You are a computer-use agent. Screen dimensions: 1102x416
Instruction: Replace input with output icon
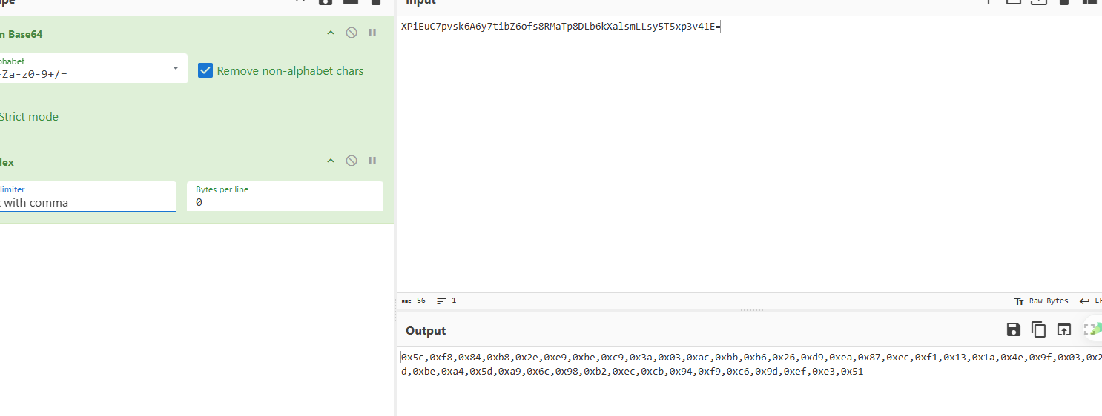tap(1064, 330)
